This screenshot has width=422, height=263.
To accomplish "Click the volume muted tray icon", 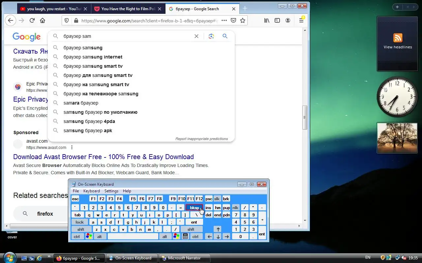I will pyautogui.click(x=404, y=258).
